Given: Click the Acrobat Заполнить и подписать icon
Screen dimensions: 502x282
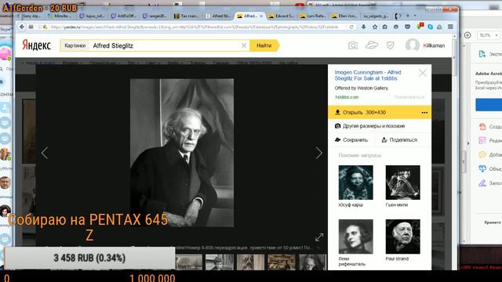Looking at the screenshot, I should tap(482, 183).
